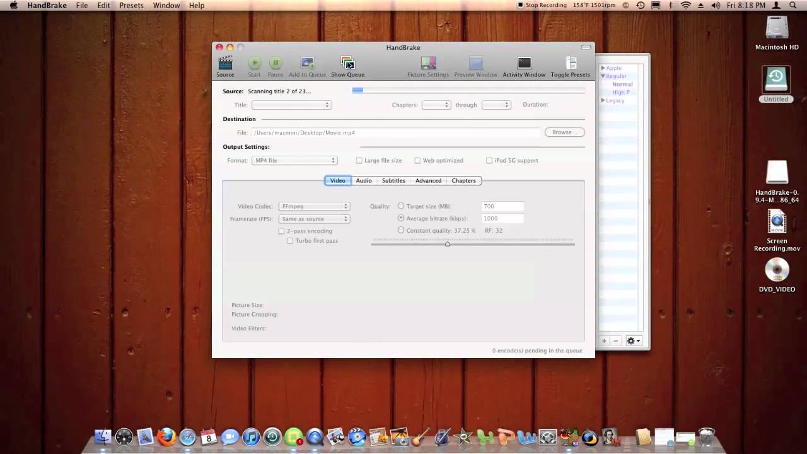The height and width of the screenshot is (454, 807).
Task: Click the toolbar show/hide pill in the title bar
Action: coord(586,47)
